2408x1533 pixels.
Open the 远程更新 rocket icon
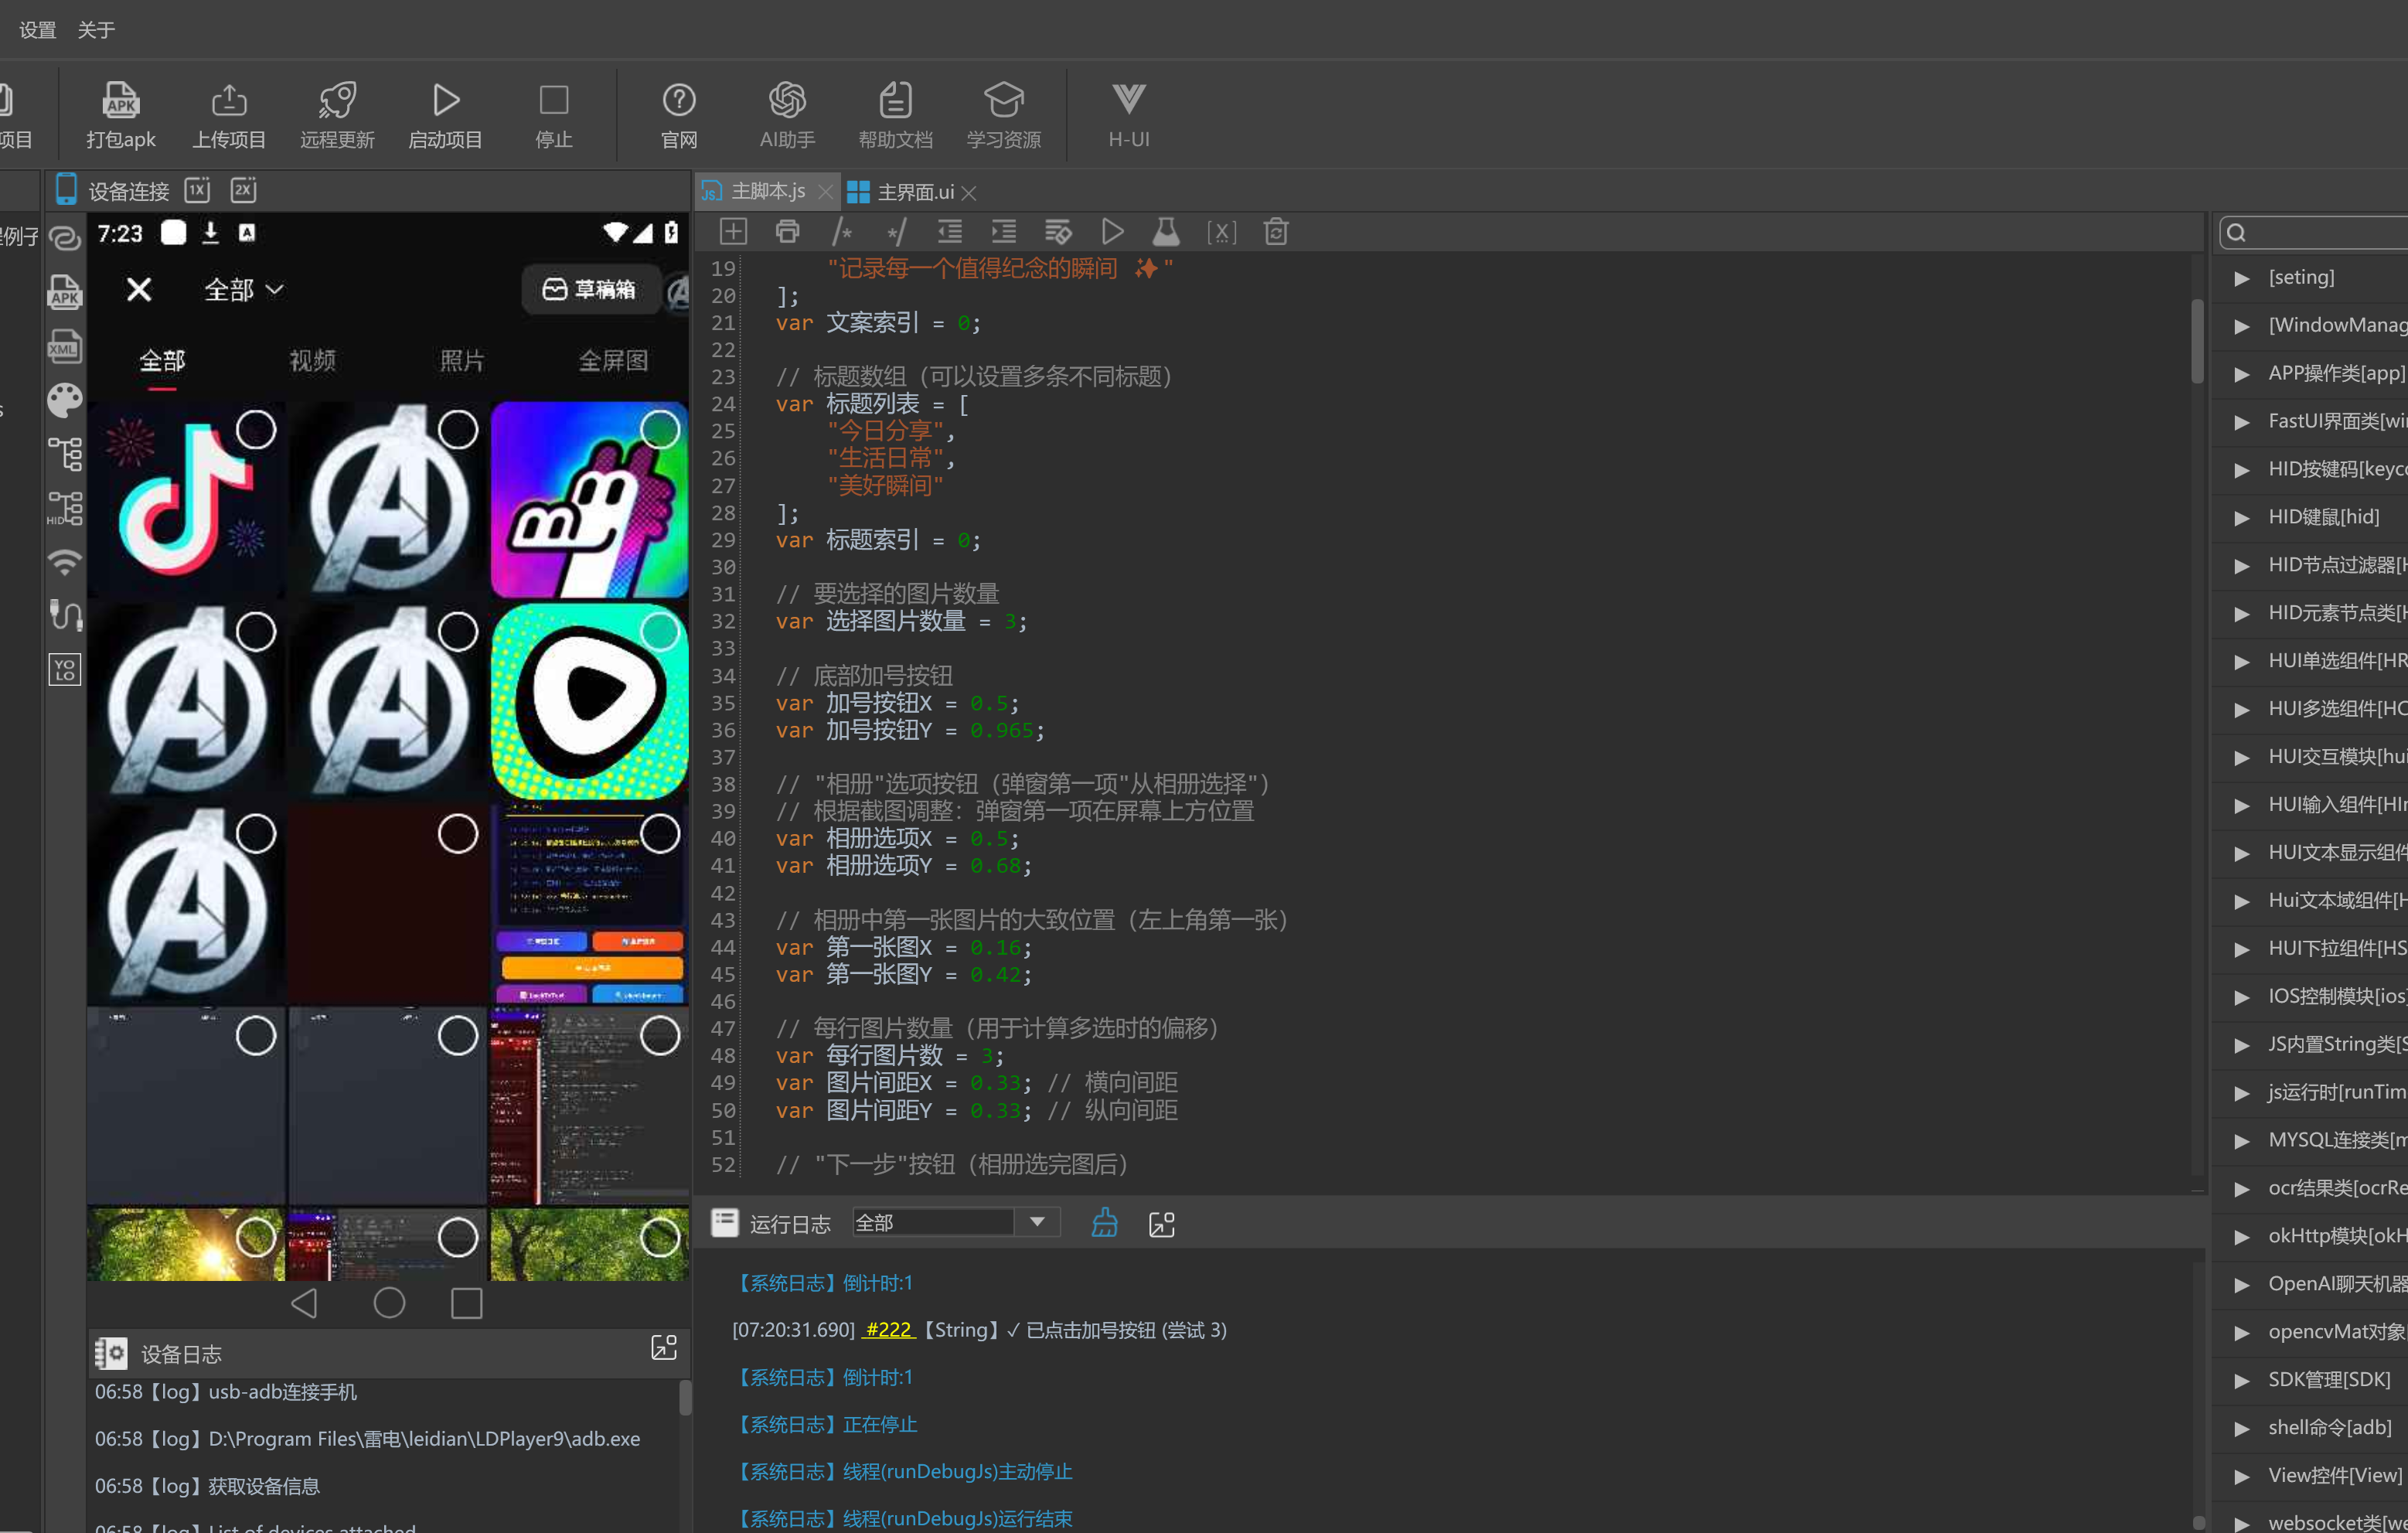coord(337,100)
